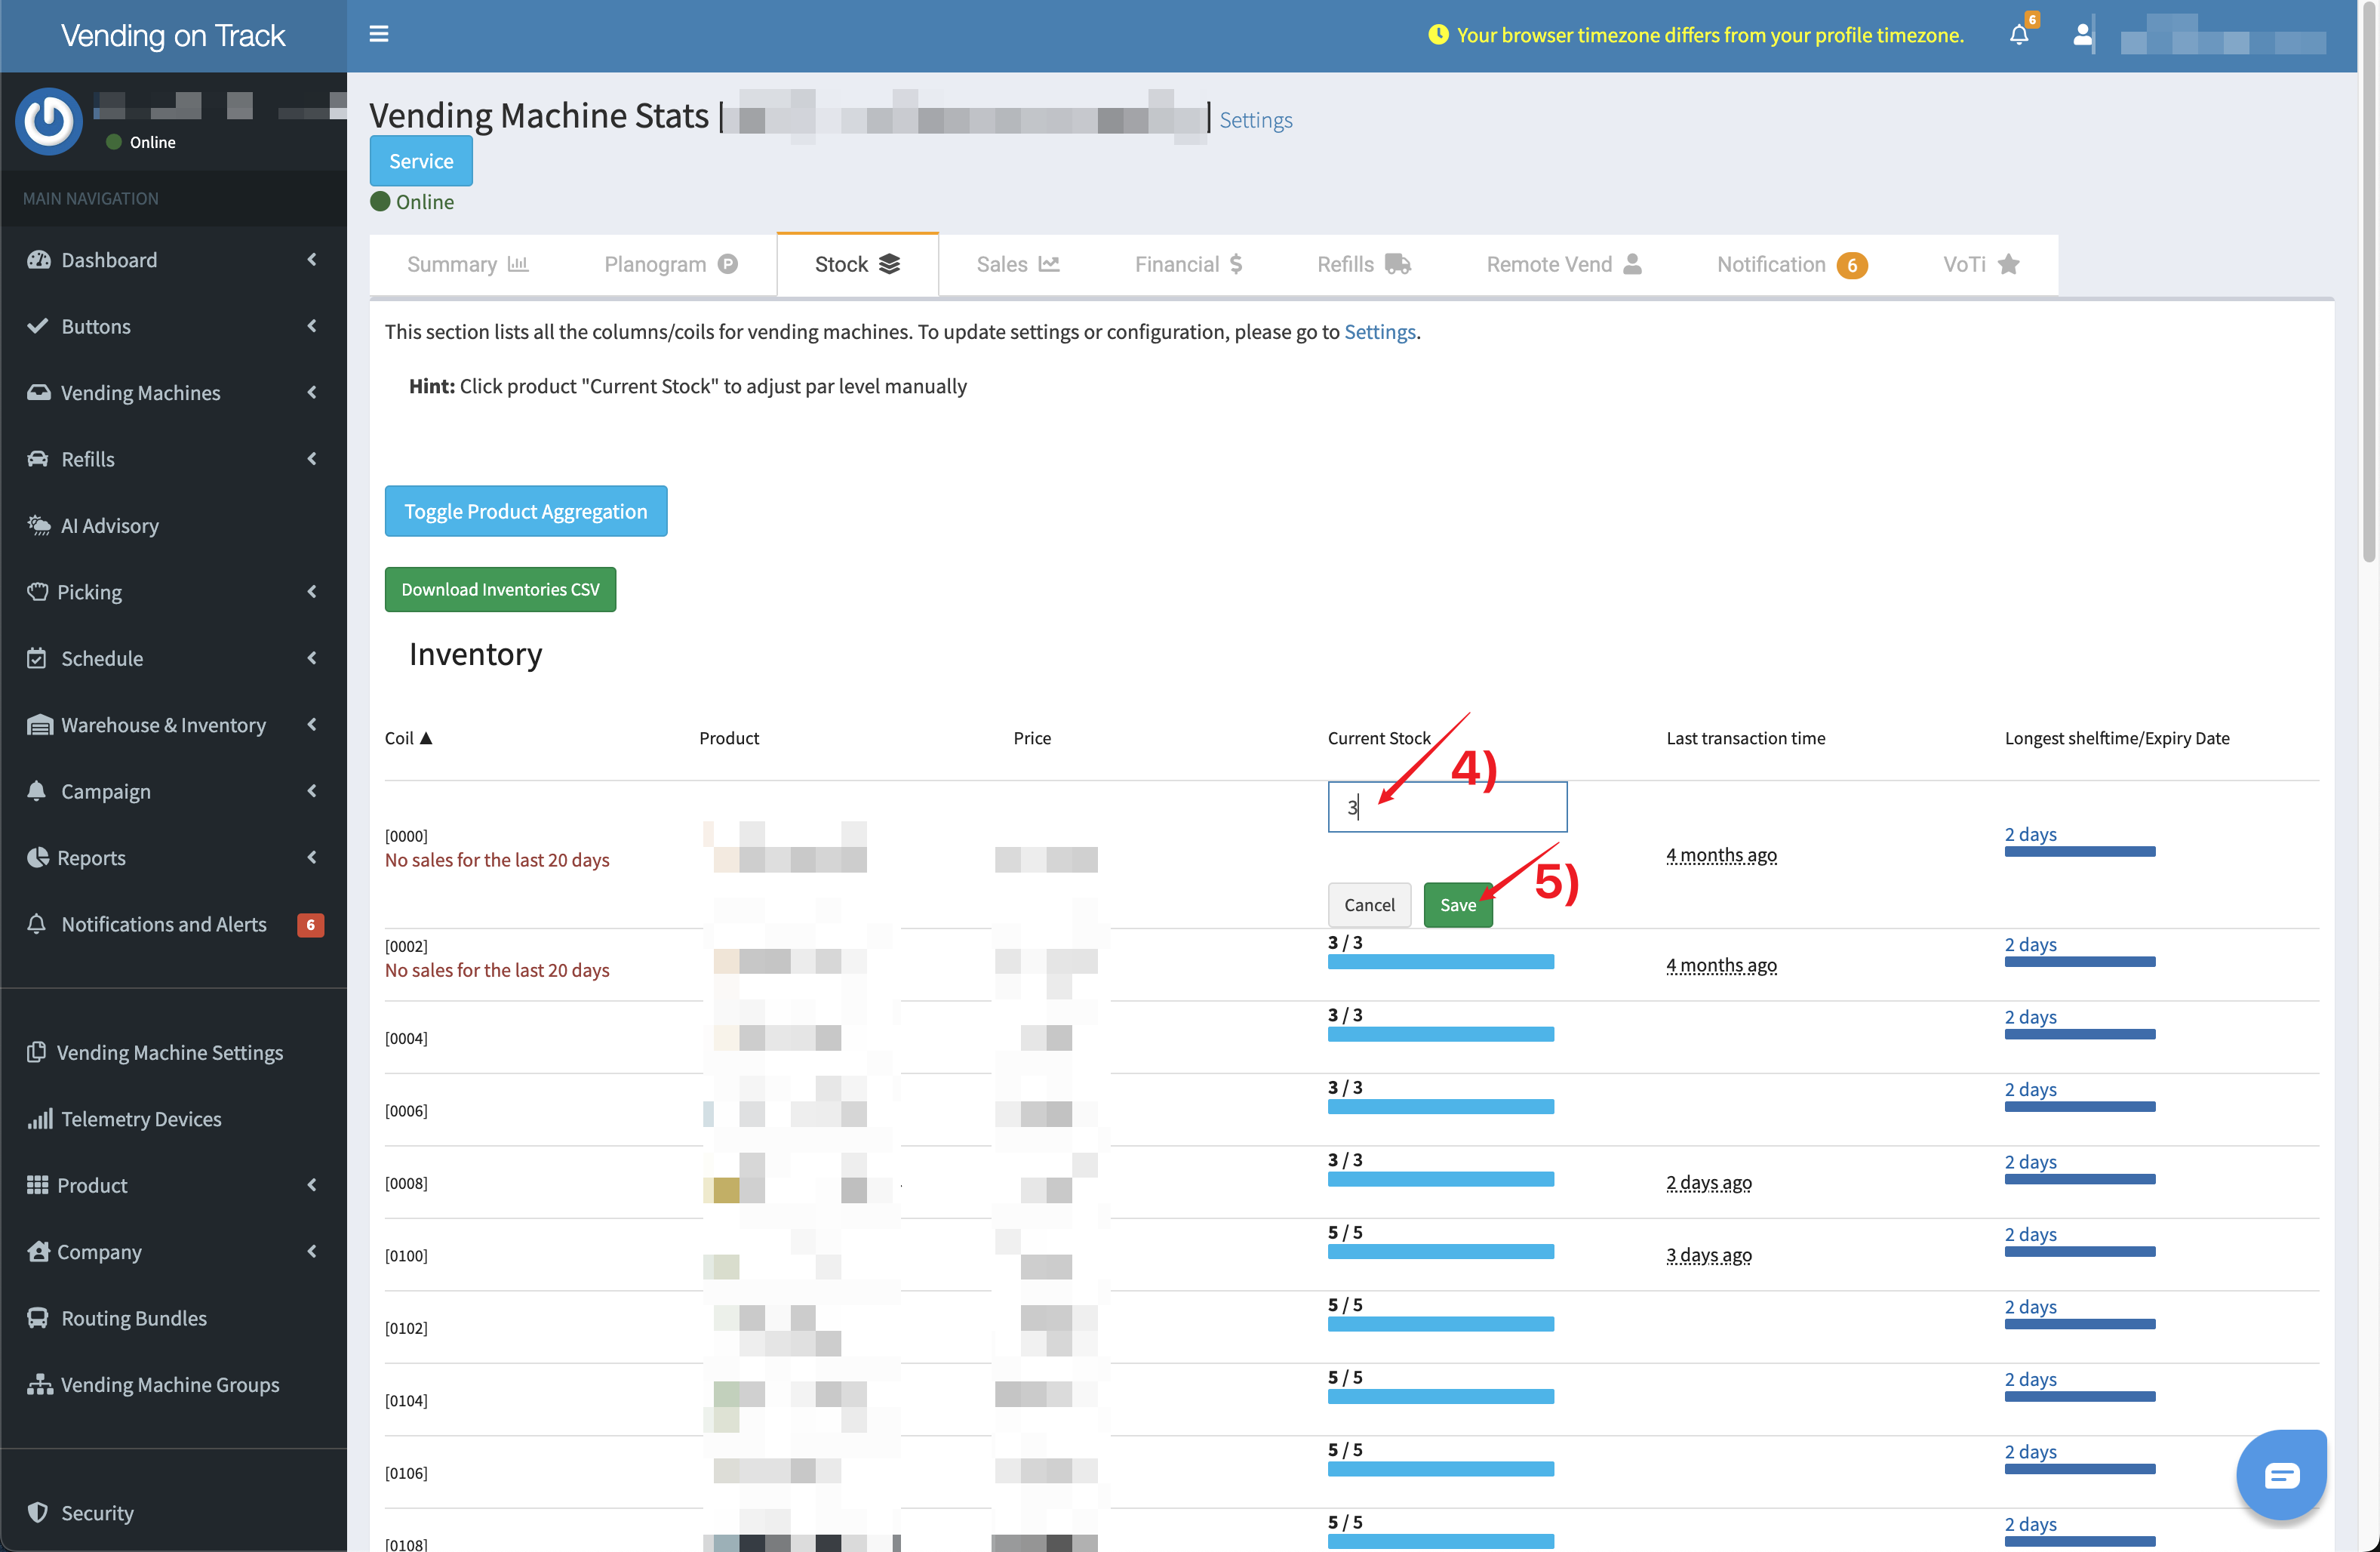This screenshot has width=2380, height=1552.
Task: Open Routing Bundles in sidebar
Action: (134, 1318)
